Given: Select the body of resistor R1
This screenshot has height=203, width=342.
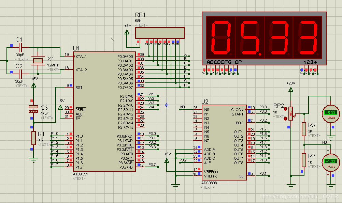Looking at the screenshot, I should click(33, 138).
